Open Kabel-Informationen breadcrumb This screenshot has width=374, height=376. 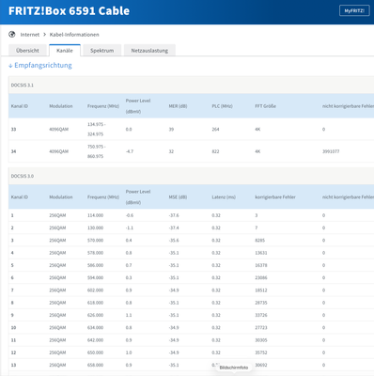[74, 35]
